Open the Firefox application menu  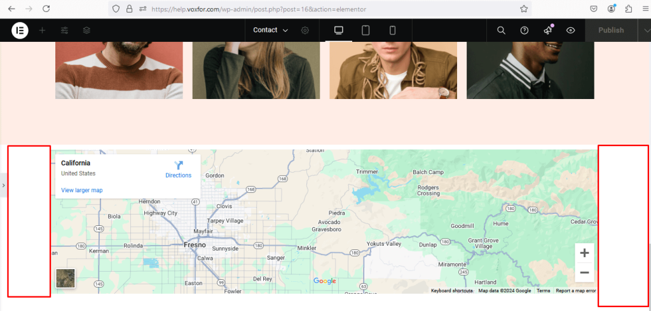click(x=646, y=9)
